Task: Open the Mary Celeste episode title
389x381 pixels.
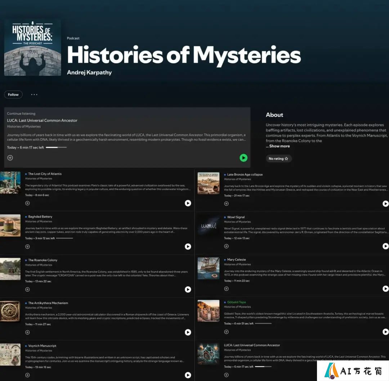Action: 236,259
